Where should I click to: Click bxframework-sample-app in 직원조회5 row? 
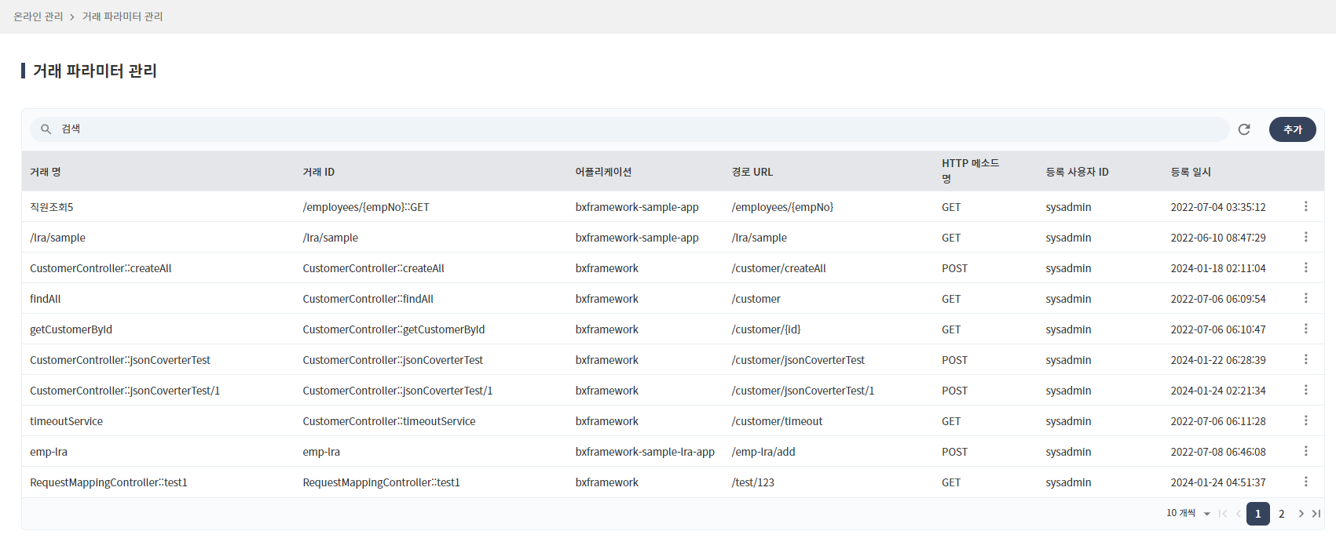(637, 207)
